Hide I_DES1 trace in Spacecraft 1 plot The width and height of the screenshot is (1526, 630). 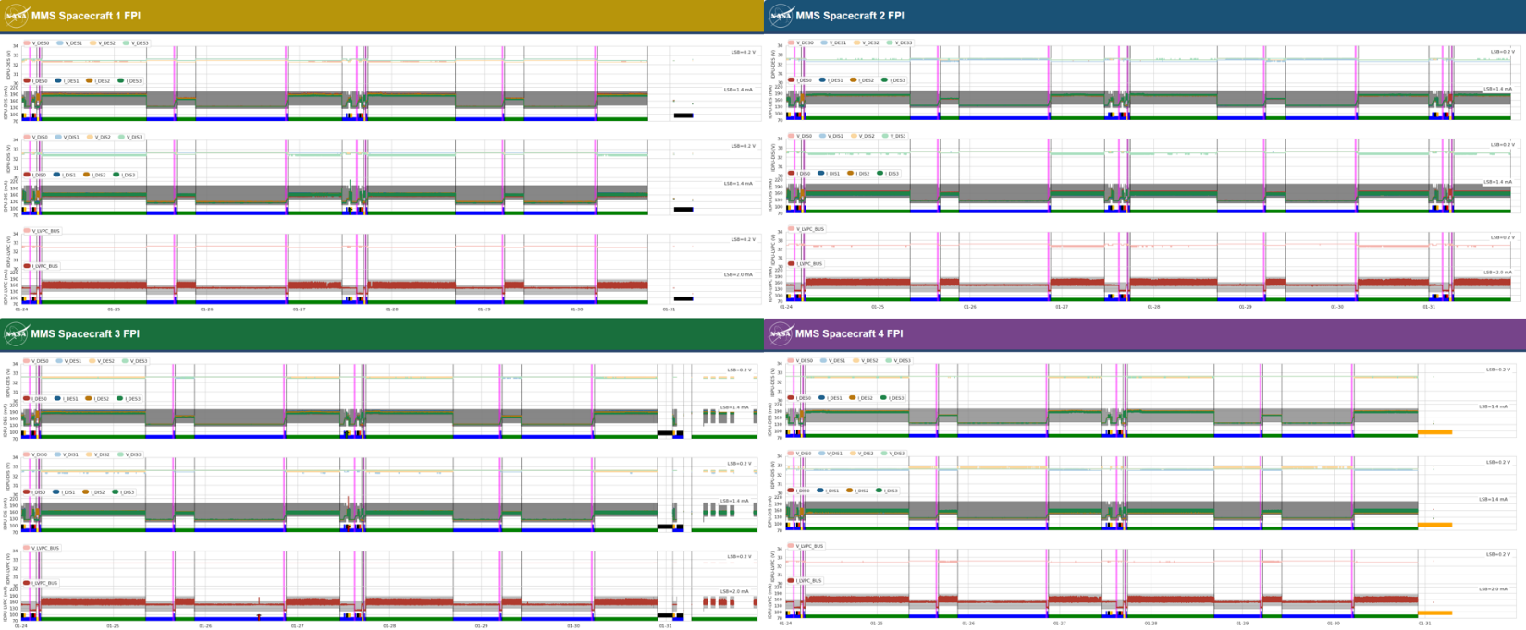pyautogui.click(x=68, y=81)
